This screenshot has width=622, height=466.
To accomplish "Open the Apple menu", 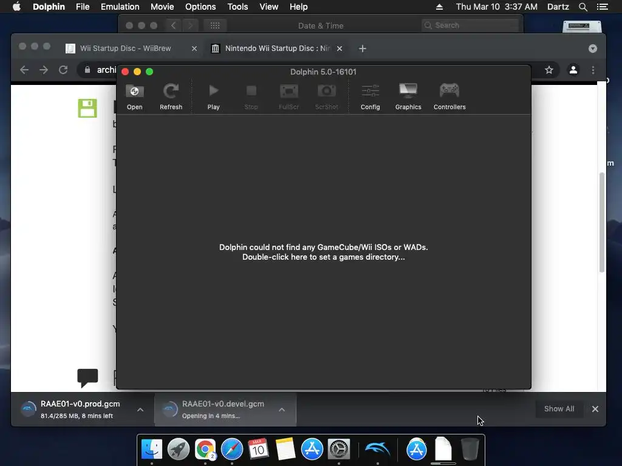I will pyautogui.click(x=16, y=7).
